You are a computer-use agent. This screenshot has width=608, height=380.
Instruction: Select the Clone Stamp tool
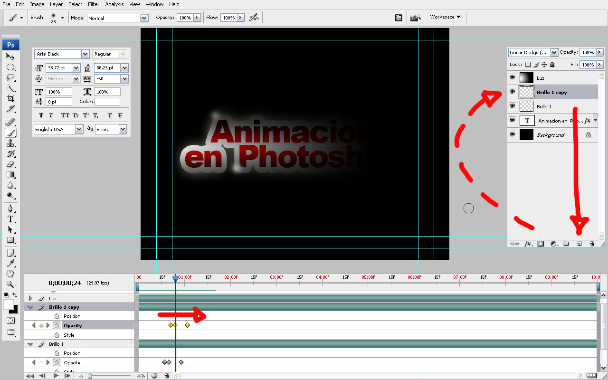point(10,143)
